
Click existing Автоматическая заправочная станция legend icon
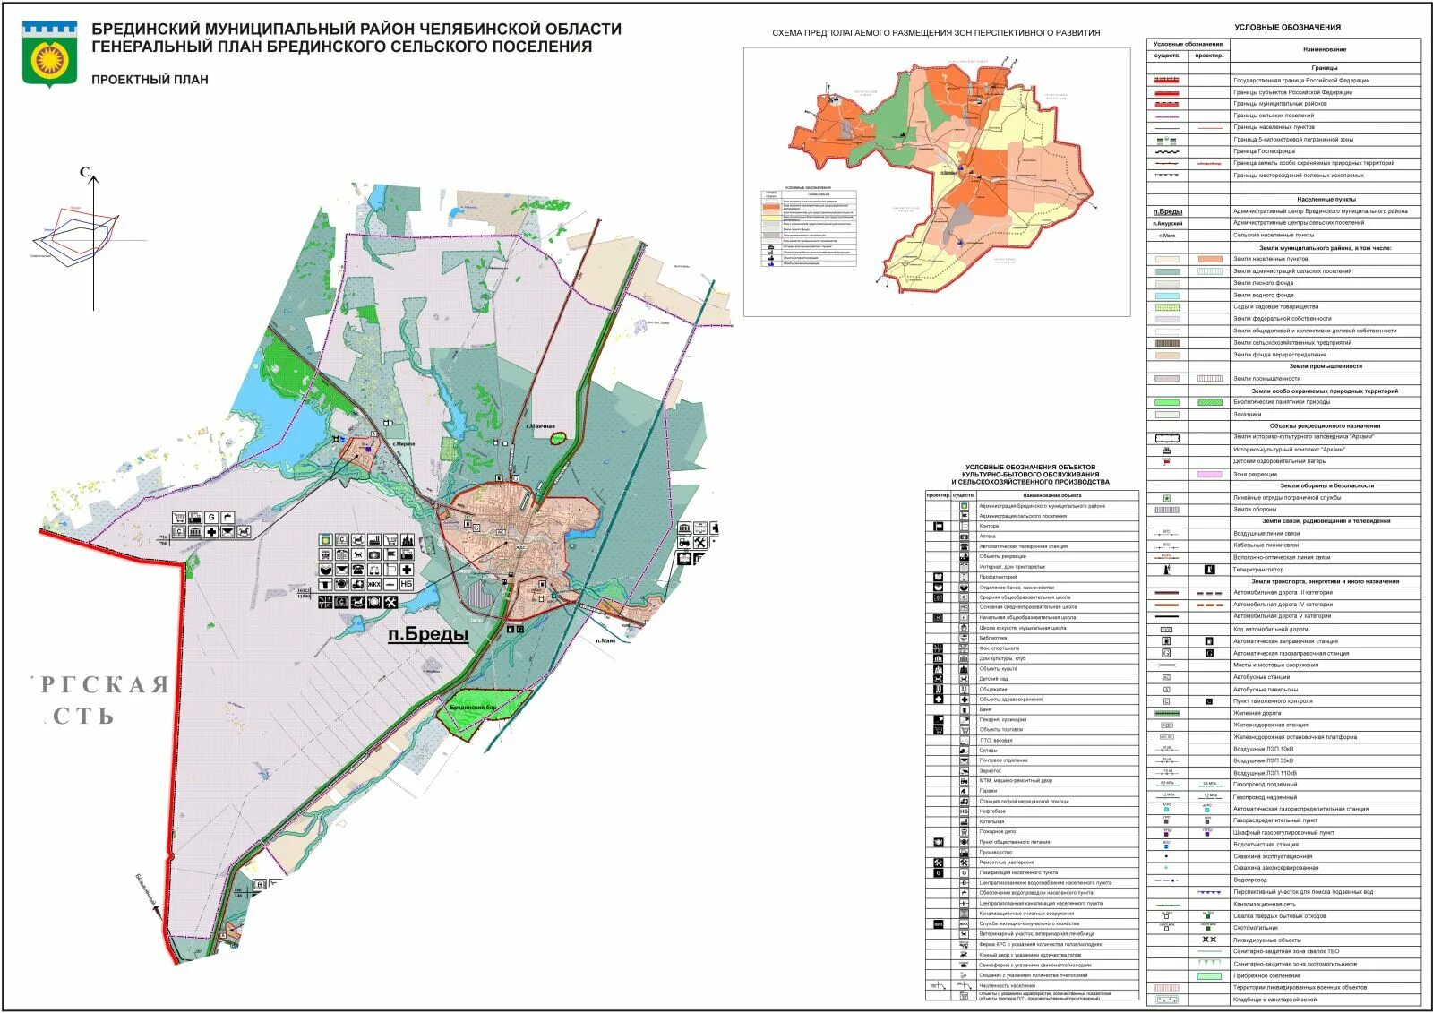coord(1167,641)
